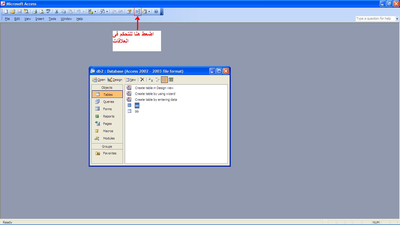Click the Cut scissors icon
This screenshot has height=225, width=400.
click(x=56, y=11)
